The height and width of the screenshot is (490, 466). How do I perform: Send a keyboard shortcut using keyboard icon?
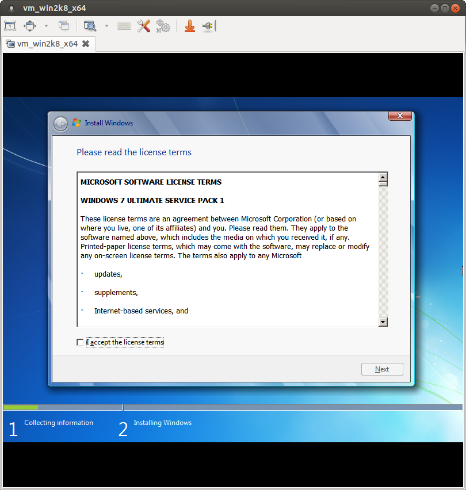click(124, 26)
